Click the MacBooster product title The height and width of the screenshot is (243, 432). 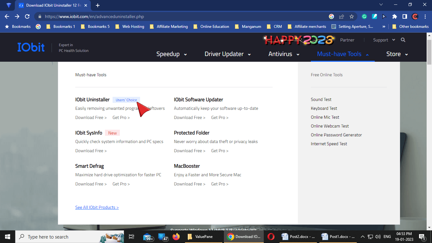187,166
